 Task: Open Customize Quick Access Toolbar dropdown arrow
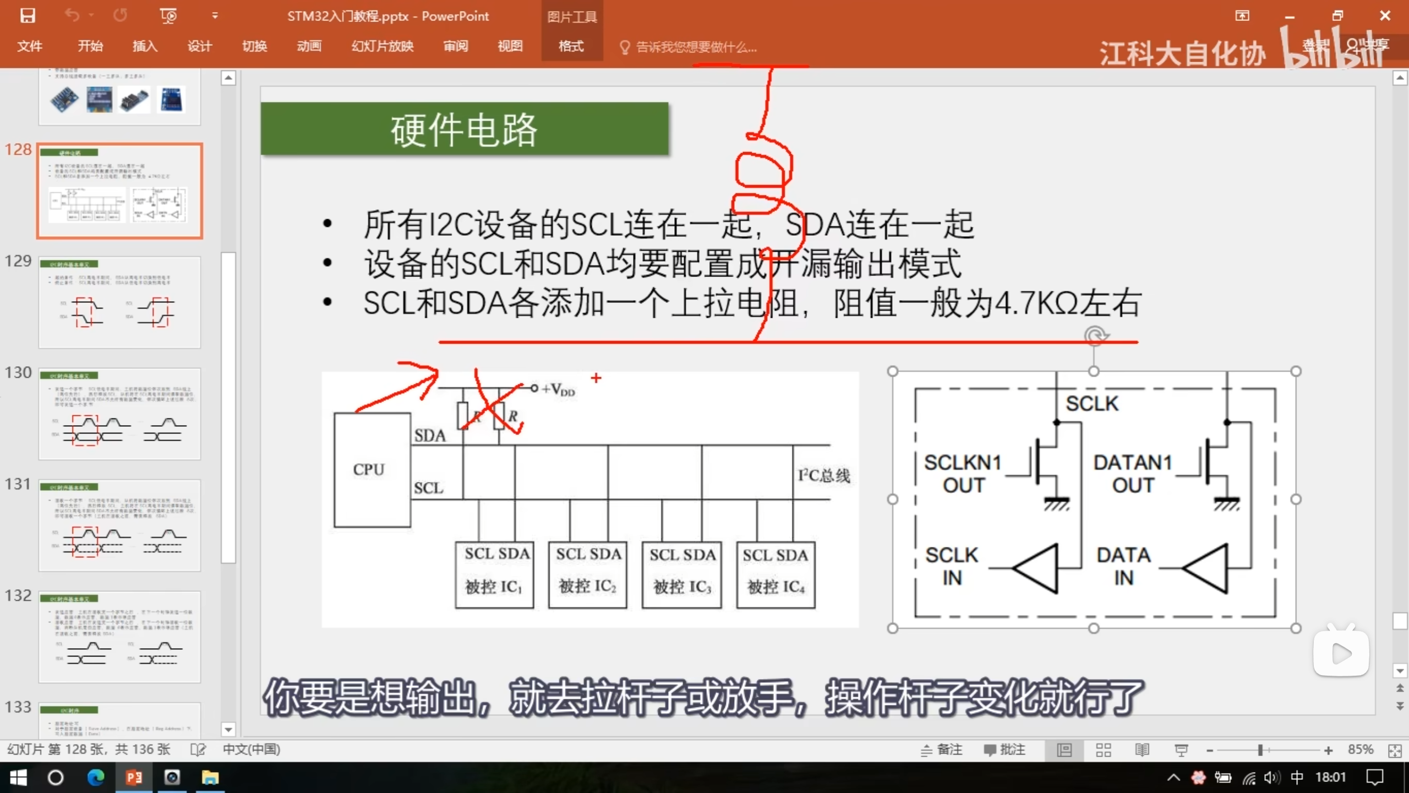215,15
